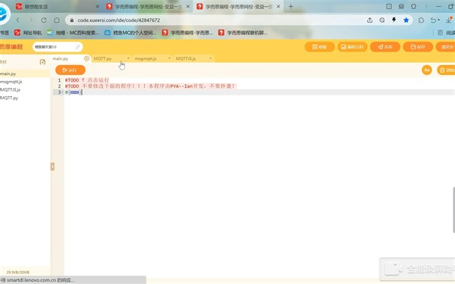
Task: Open the last bookmark with red question icon
Action: pyautogui.click(x=243, y=33)
